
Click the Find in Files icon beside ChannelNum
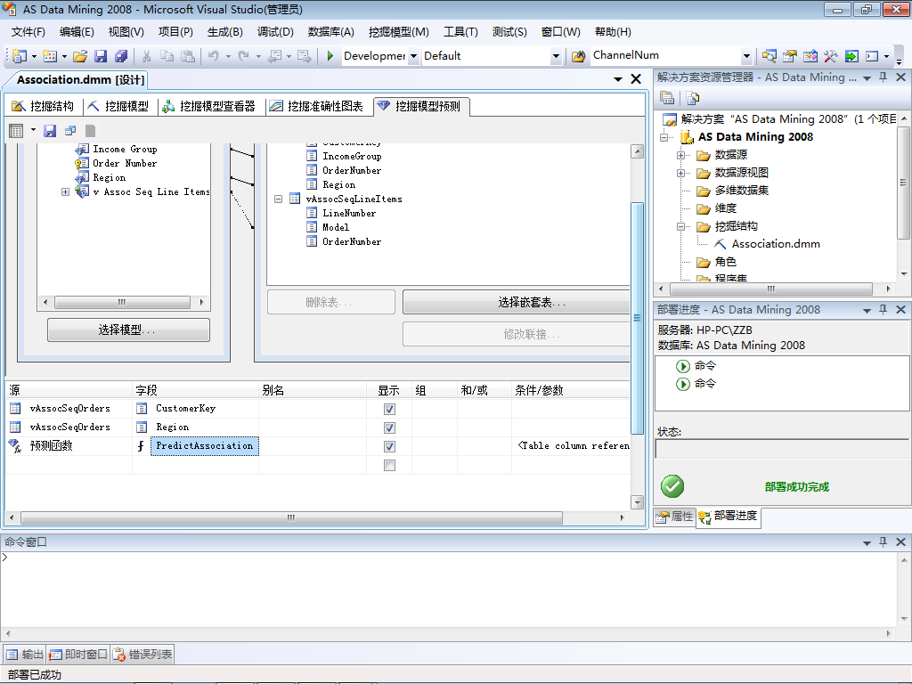578,56
